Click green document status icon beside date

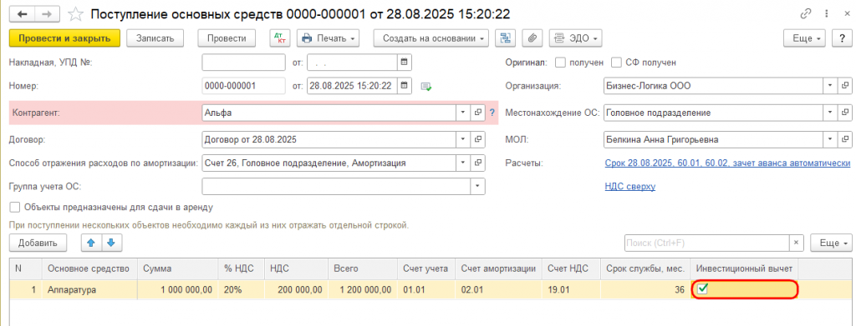[x=425, y=87]
